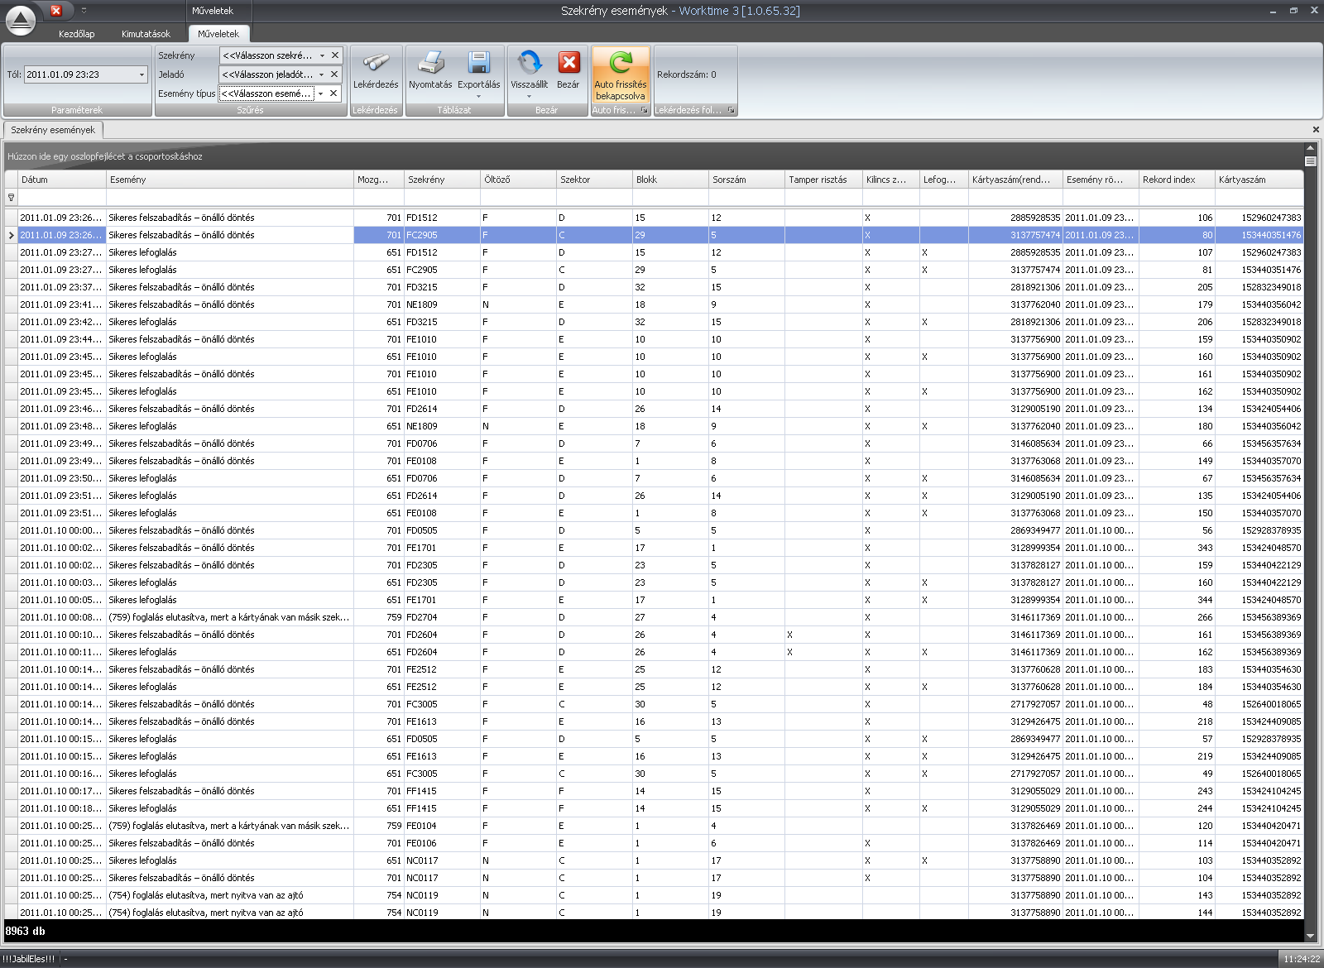Sort by the Dátum column header
The height and width of the screenshot is (968, 1324).
62,180
